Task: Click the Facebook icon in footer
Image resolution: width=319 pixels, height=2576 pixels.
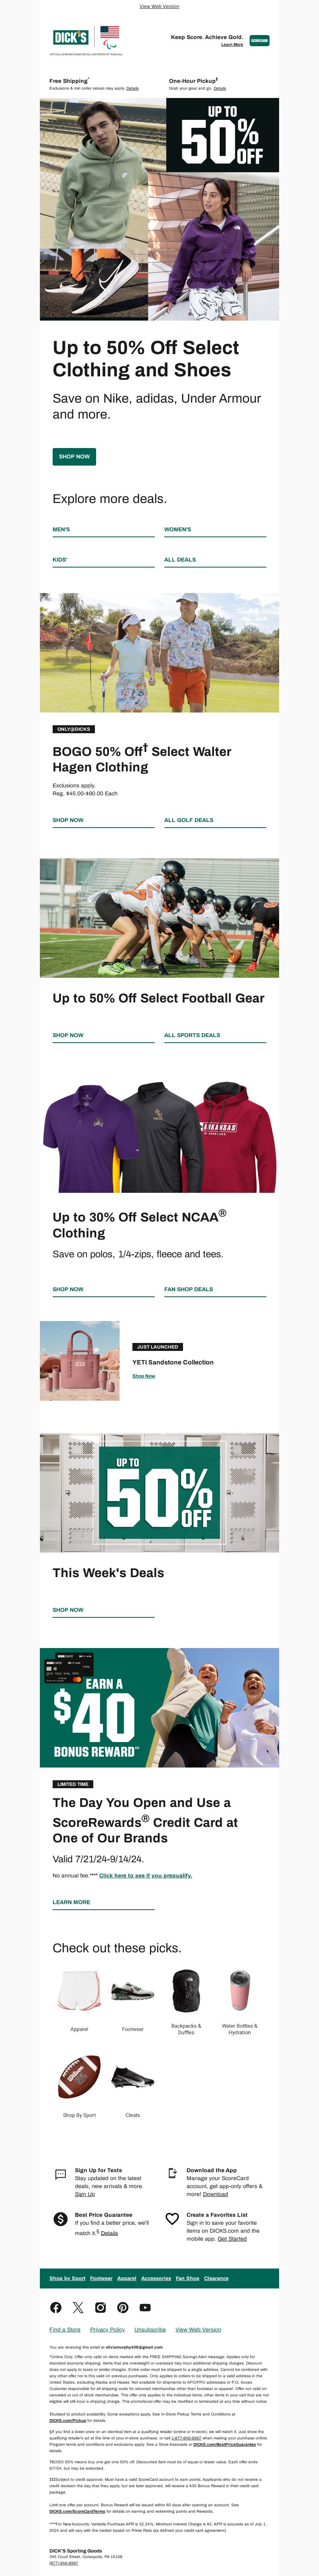Action: (55, 2307)
